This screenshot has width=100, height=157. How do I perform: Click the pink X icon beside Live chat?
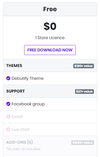click(8, 129)
